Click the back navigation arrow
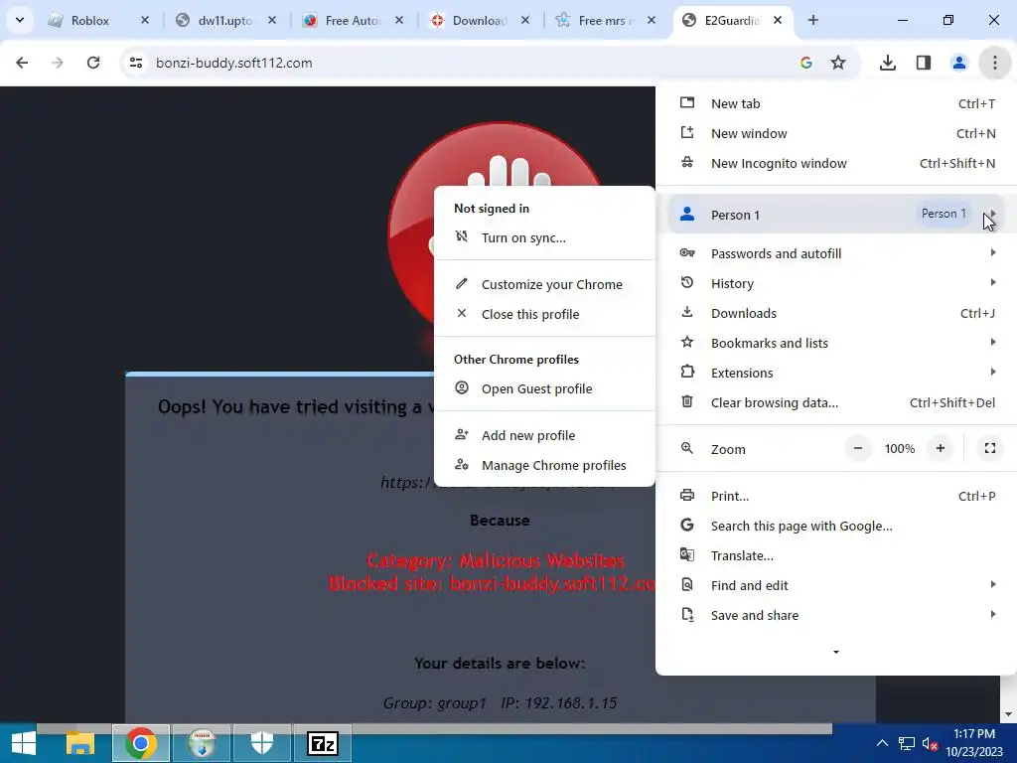 point(22,63)
